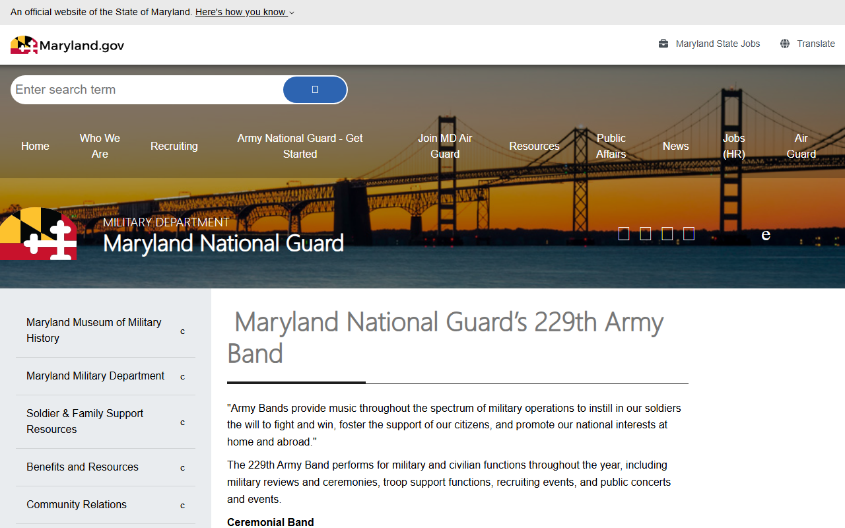The height and width of the screenshot is (528, 845).
Task: Expand the Maryland Military Department arrow
Action: coord(183,376)
